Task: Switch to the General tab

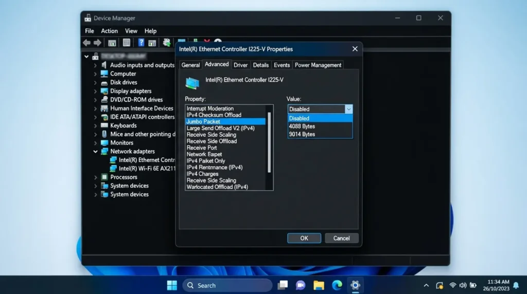Action: coord(190,65)
